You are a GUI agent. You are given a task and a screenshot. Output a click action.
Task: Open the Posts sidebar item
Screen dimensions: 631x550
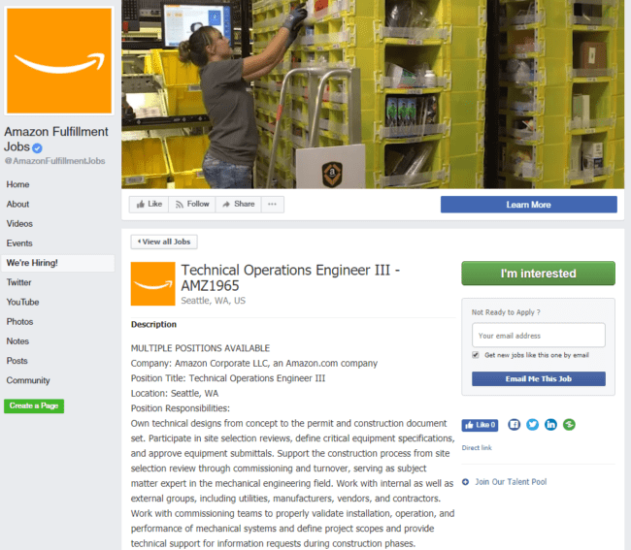(x=17, y=361)
